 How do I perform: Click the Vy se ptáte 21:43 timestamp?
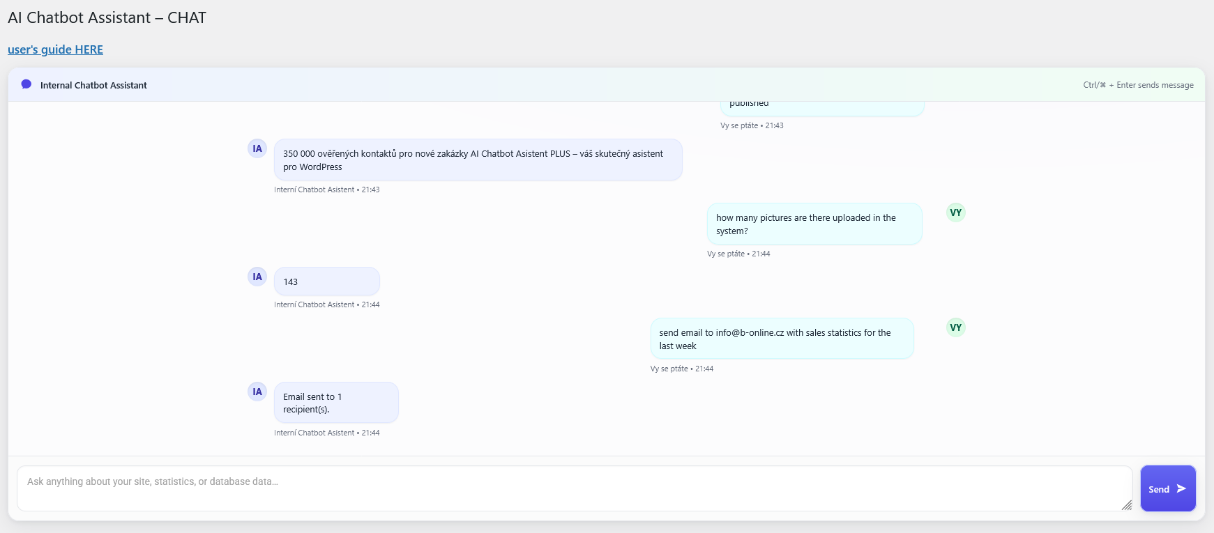click(x=752, y=125)
